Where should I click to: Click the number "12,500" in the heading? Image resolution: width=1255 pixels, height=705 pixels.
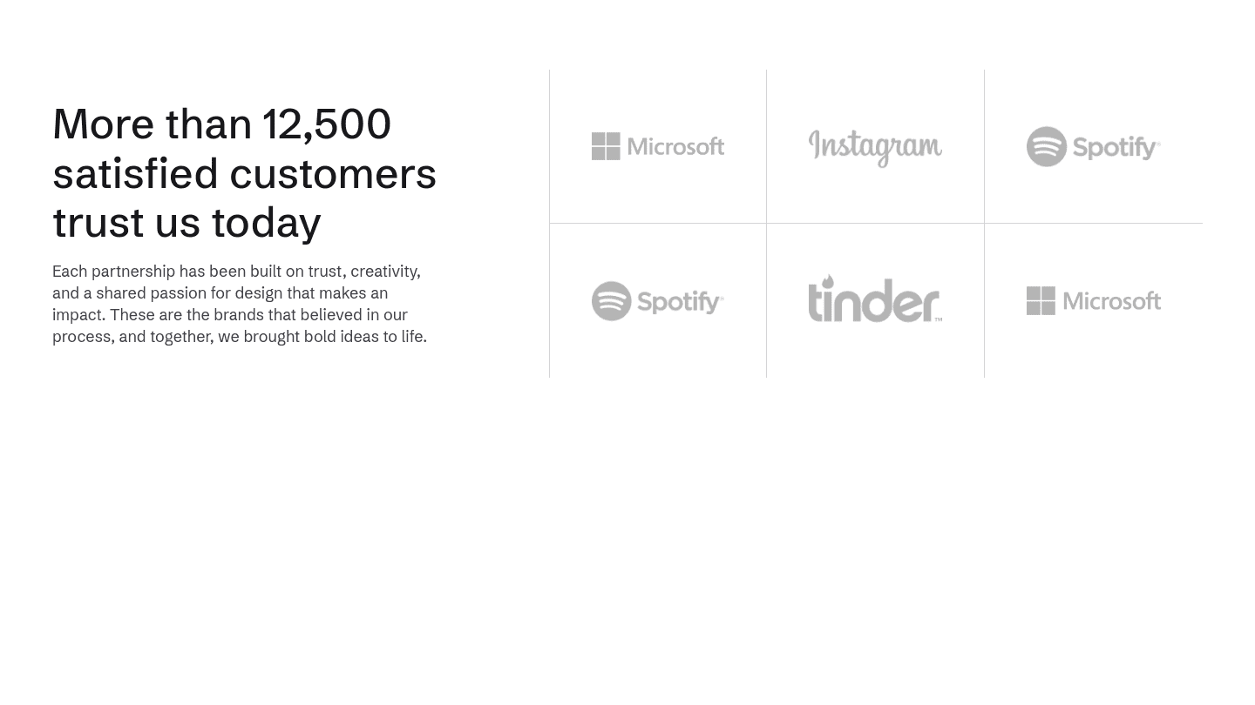(327, 124)
